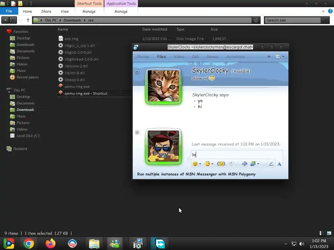This screenshot has width=334, height=250.
Task: Open File Explorer taskbar icon
Action: [x=94, y=243]
